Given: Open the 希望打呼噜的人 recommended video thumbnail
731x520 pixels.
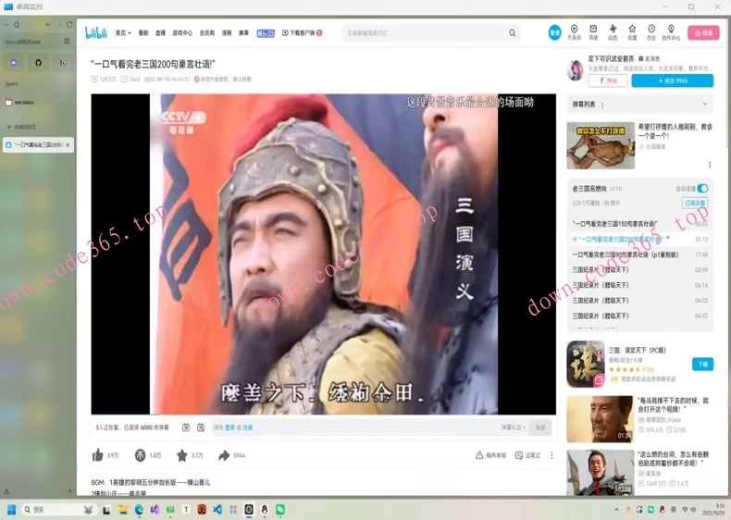Looking at the screenshot, I should tap(601, 145).
